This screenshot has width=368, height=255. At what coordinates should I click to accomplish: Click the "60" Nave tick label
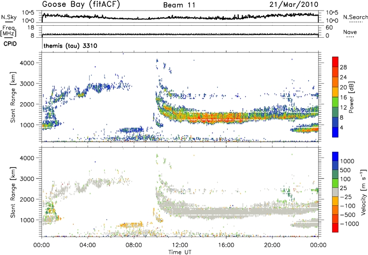click(x=329, y=28)
